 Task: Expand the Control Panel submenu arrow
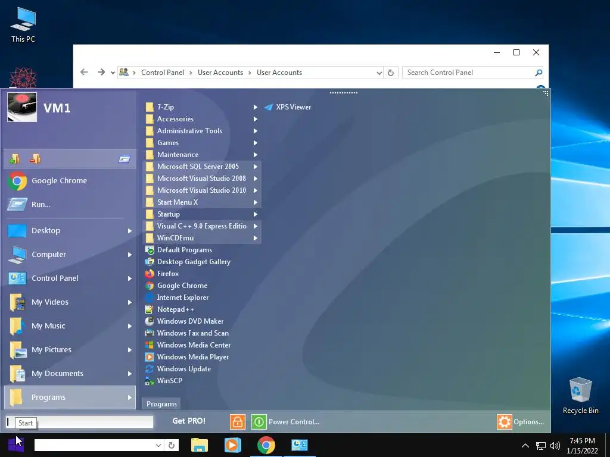point(130,278)
